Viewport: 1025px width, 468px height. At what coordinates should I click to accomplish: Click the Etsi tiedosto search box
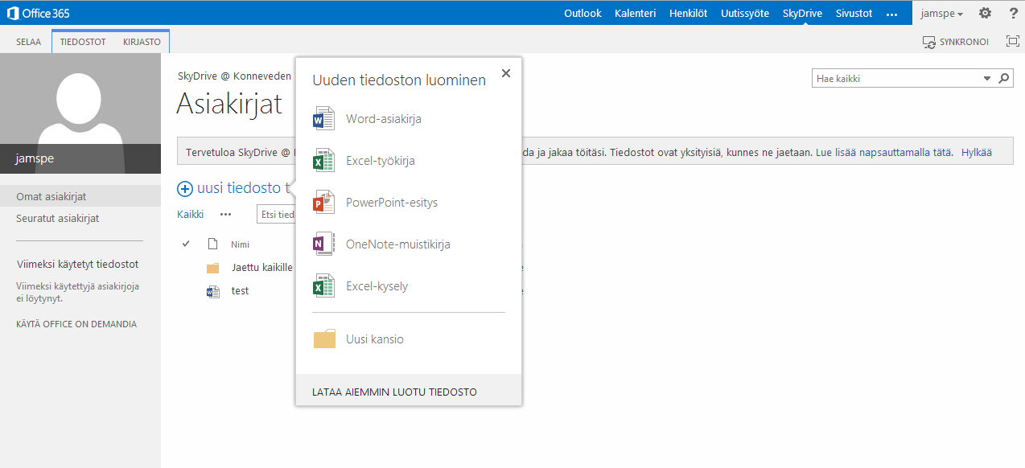[x=276, y=215]
